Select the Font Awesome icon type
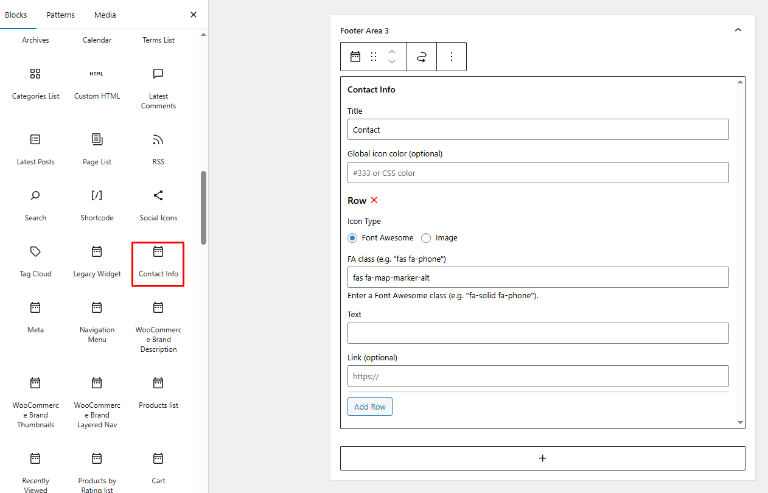 [352, 238]
